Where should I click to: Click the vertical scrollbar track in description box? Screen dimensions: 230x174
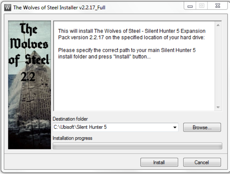pos(218,65)
